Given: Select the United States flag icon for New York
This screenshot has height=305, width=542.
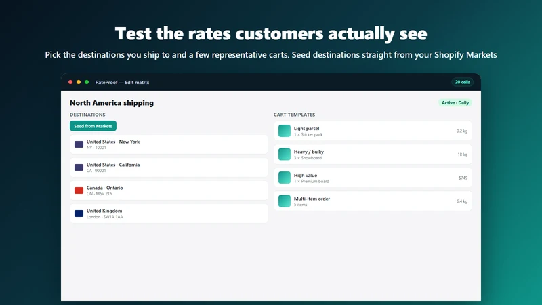Looking at the screenshot, I should [x=79, y=144].
